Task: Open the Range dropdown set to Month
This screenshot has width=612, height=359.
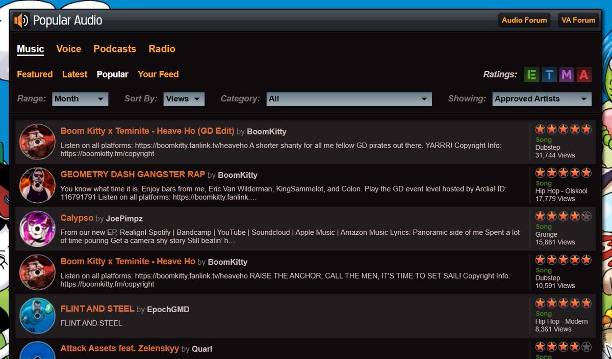Action: (80, 99)
